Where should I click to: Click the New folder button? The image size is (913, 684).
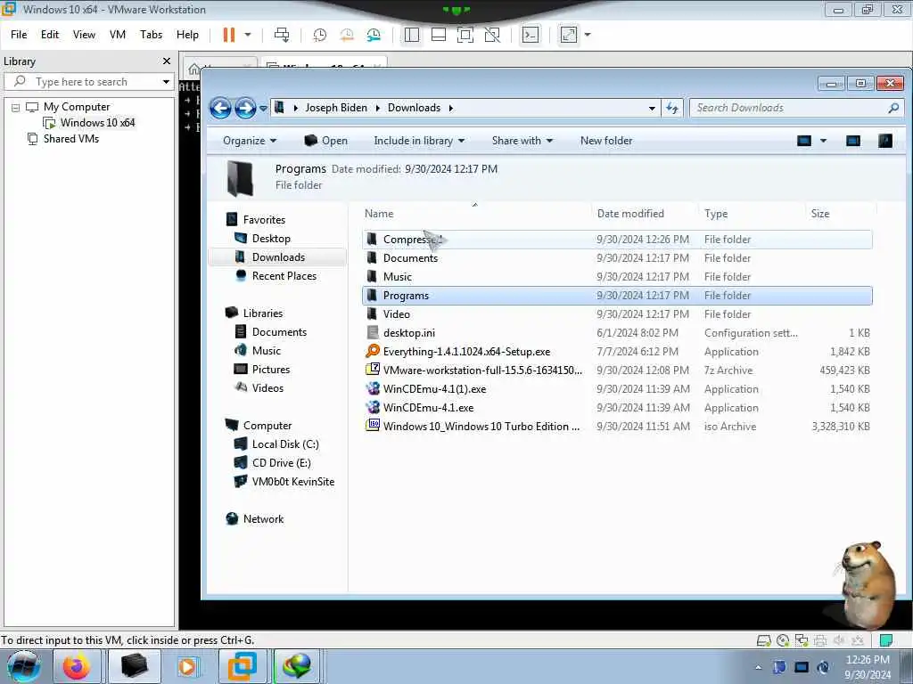606,141
